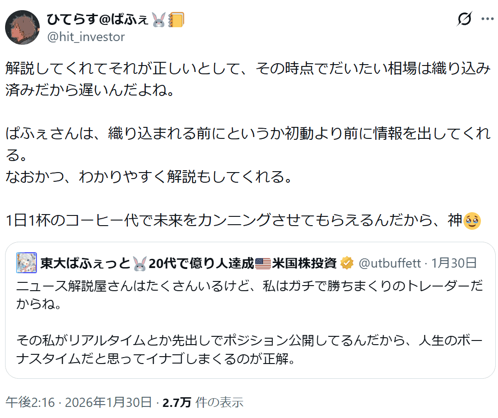Click the rabbit emoji beside ひてらす@ぱふぇ

tap(158, 20)
